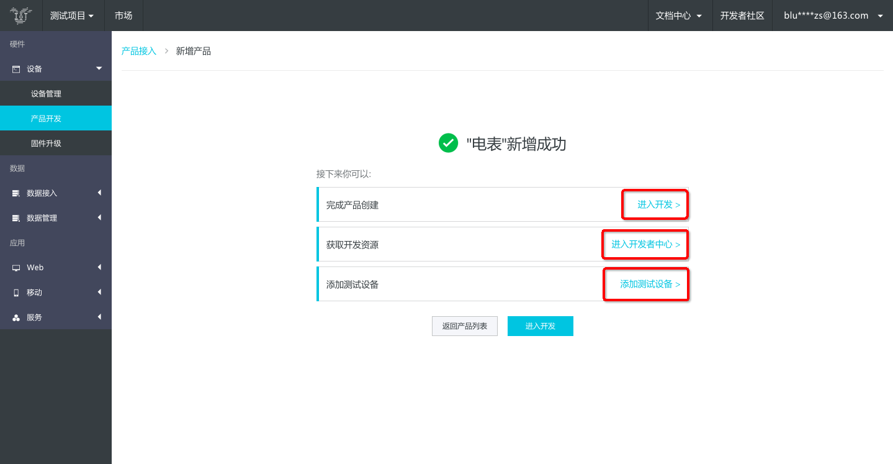Click the 接下来你可以: text
Viewport: 893px width, 464px height.
(344, 174)
